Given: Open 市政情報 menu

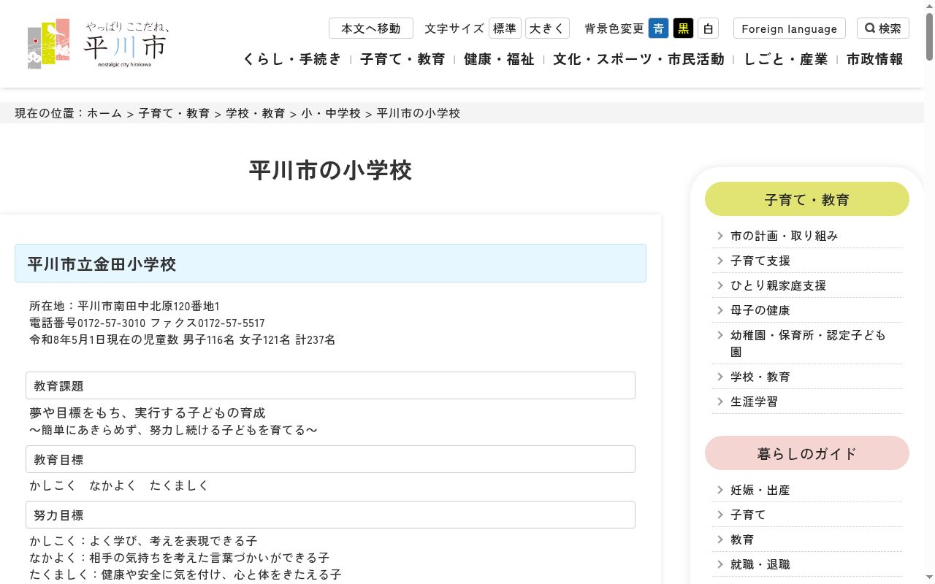Looking at the screenshot, I should pyautogui.click(x=875, y=59).
